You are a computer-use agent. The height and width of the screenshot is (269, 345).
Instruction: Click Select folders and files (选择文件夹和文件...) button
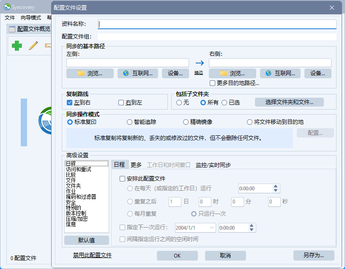tap(289, 102)
